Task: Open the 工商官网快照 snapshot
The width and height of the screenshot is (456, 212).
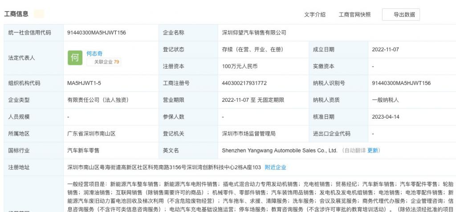Action: (x=354, y=15)
